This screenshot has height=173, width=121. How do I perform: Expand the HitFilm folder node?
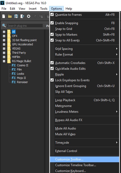[x=4, y=57]
